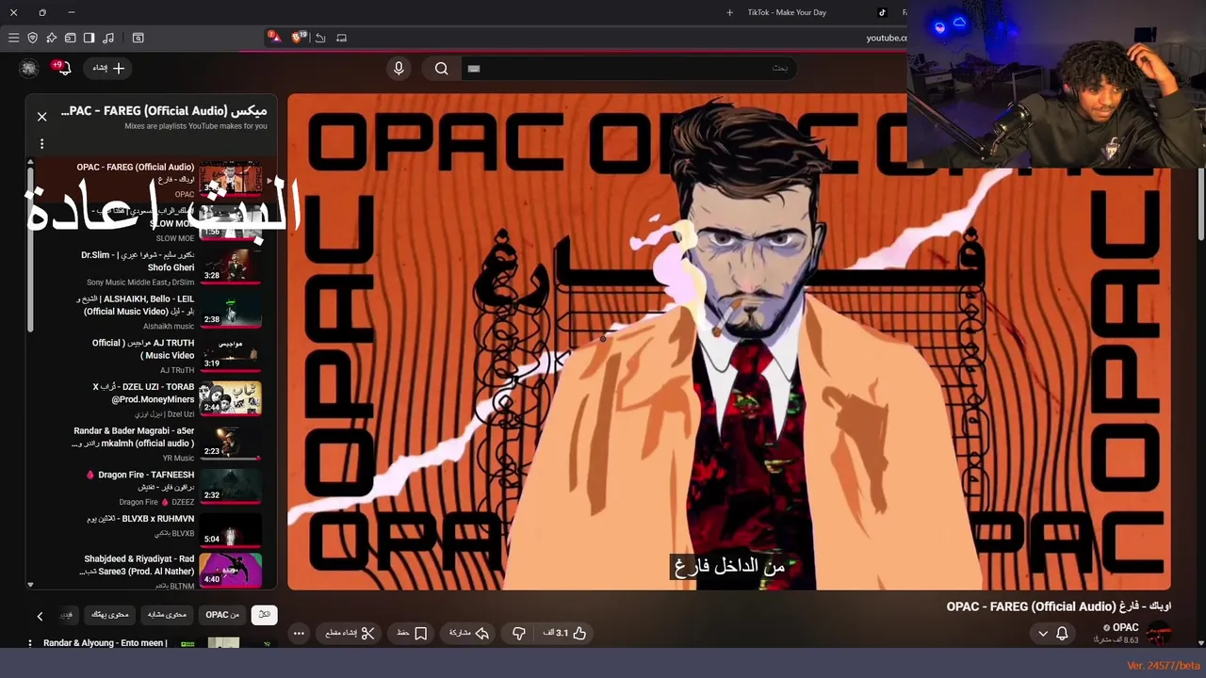Dislike the video with thumbs down

click(x=518, y=634)
